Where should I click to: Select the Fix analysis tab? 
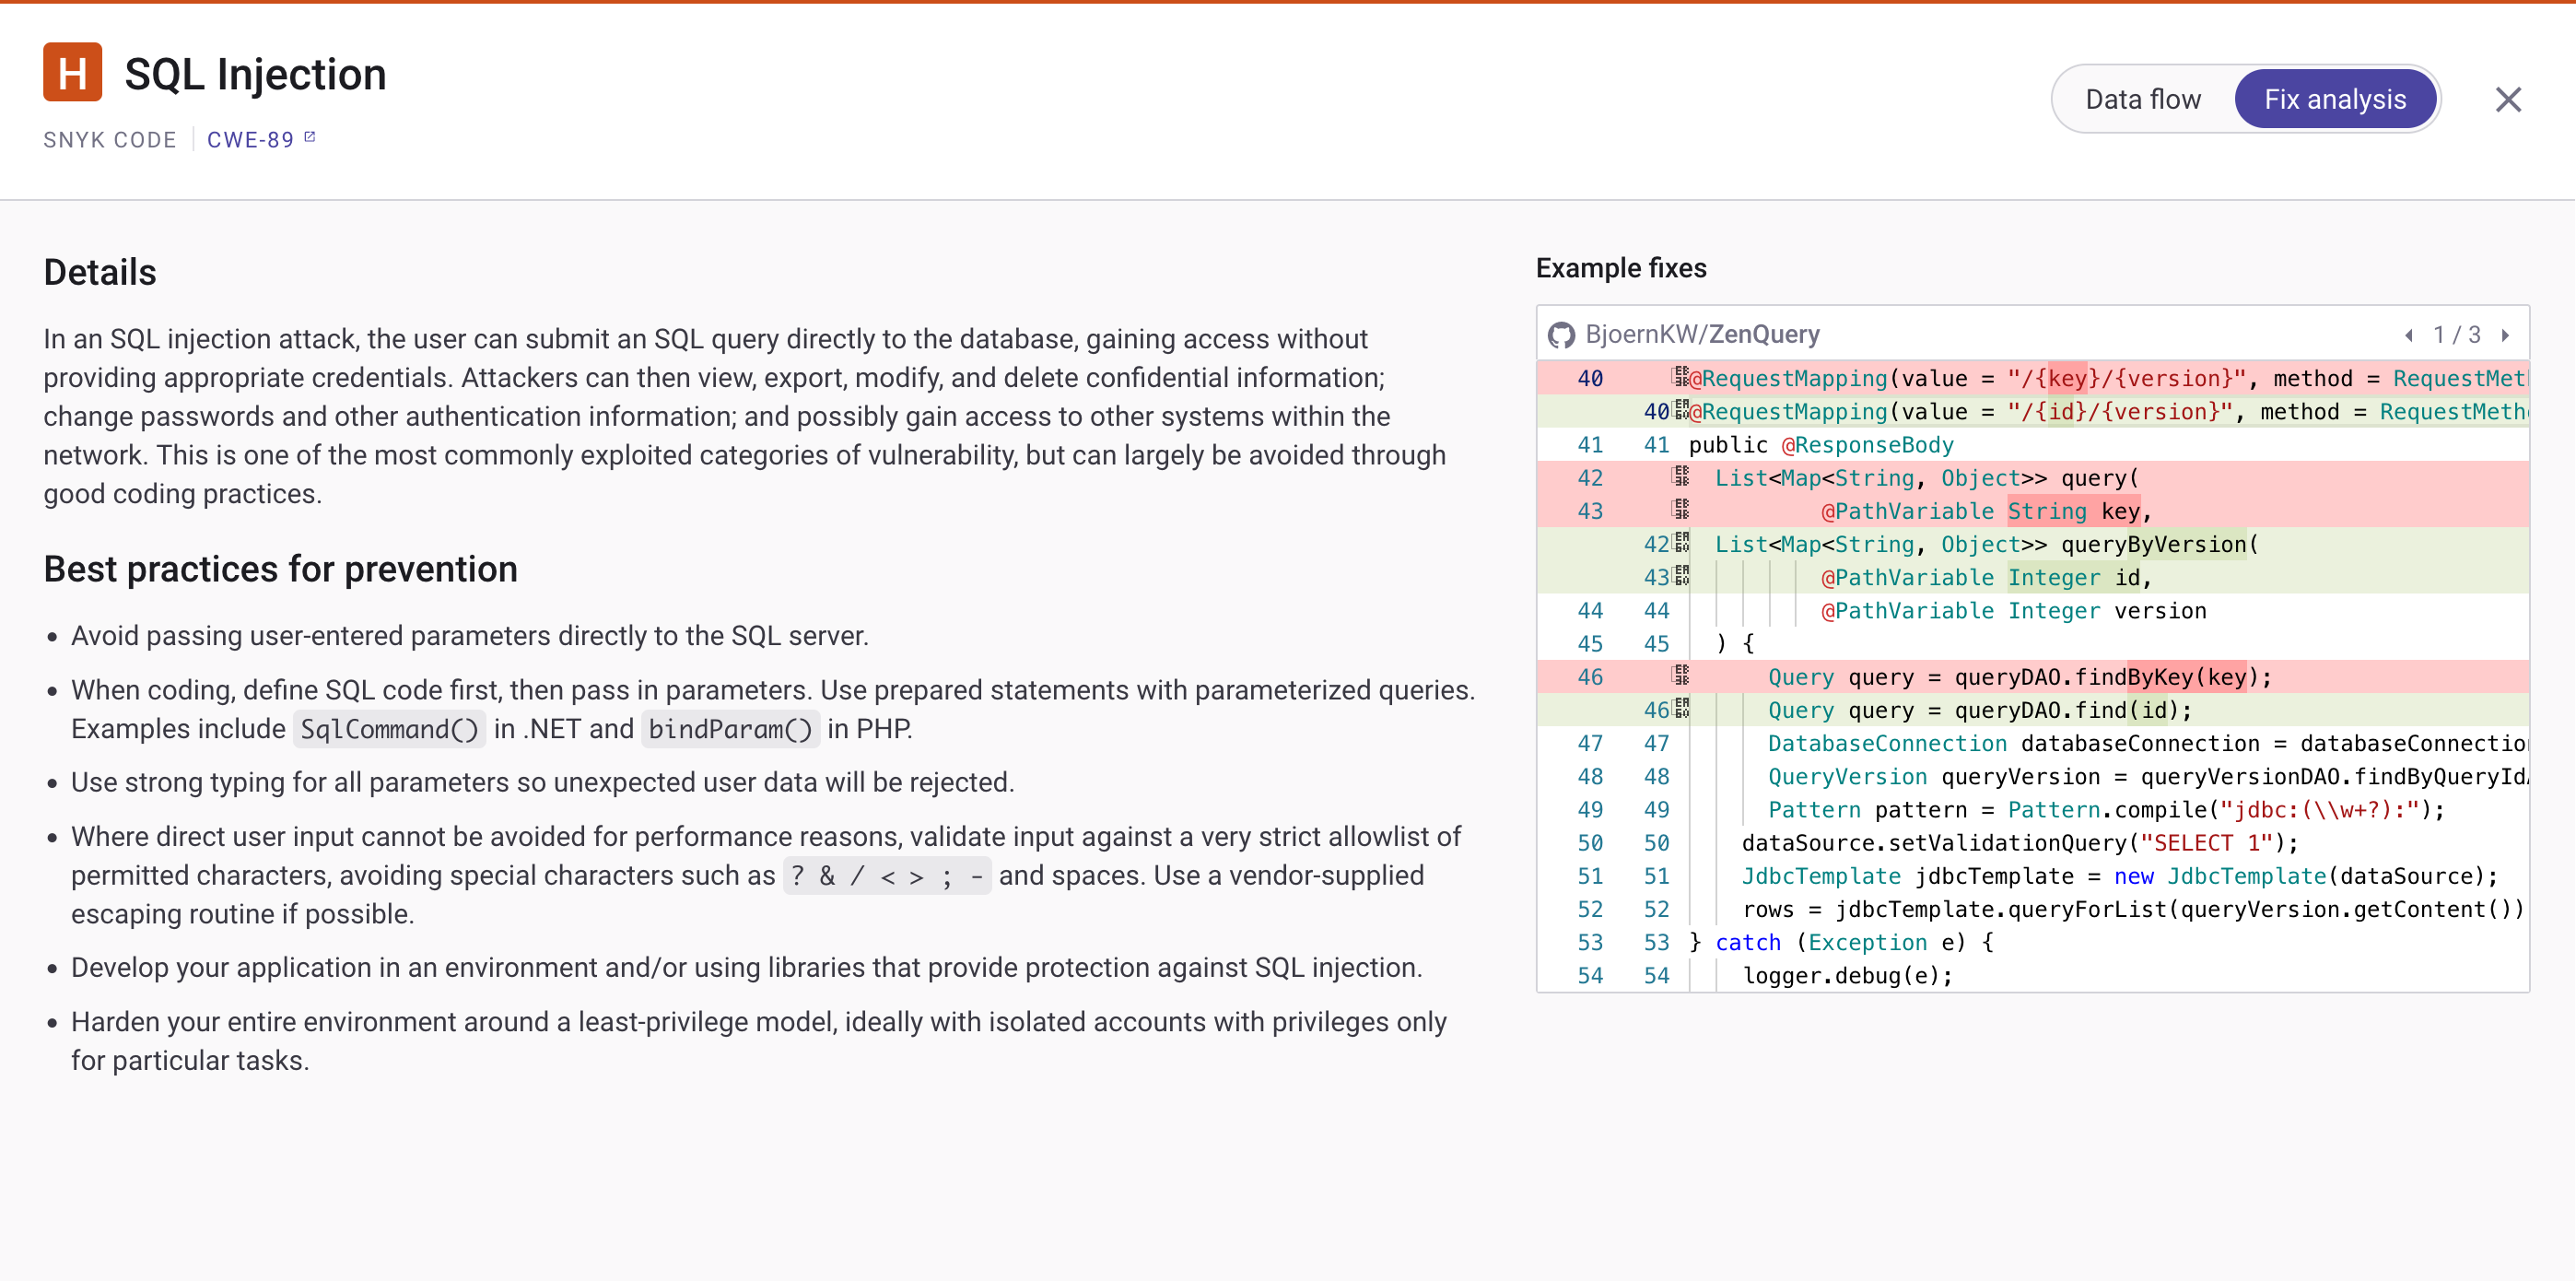pyautogui.click(x=2335, y=99)
